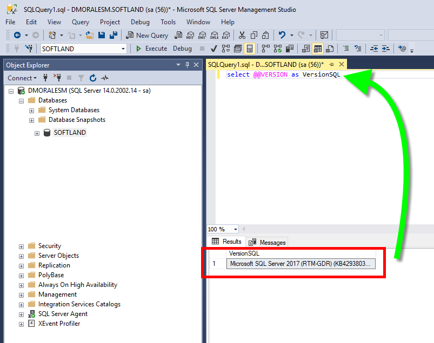
Task: Expand the SOFTLAND database node
Action: coord(37,133)
